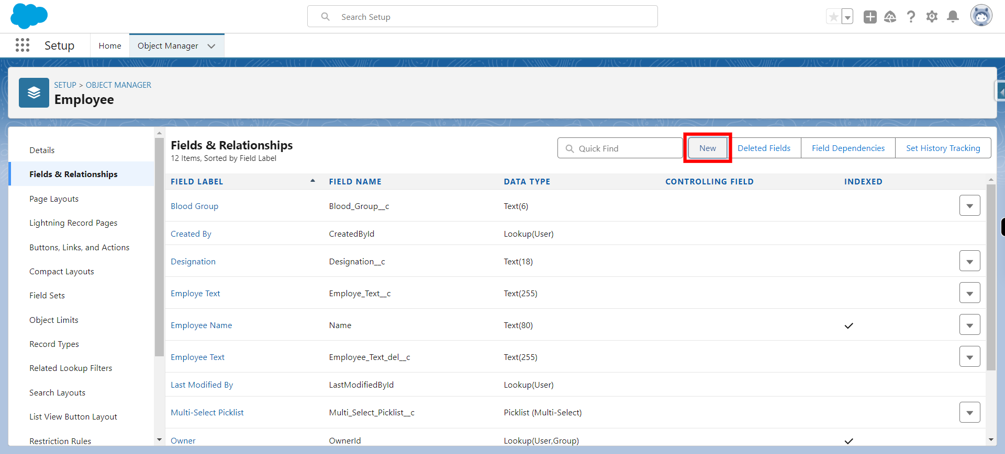Open Details in the sidebar
The image size is (1005, 454).
point(42,150)
